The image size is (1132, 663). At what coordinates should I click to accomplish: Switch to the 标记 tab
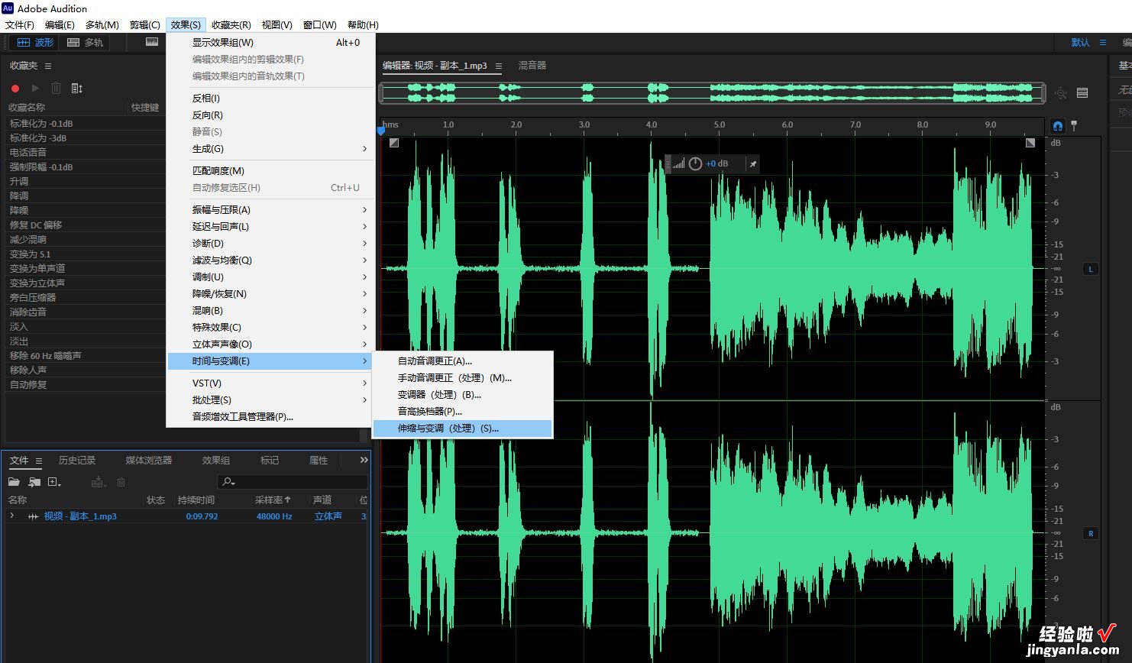point(270,461)
